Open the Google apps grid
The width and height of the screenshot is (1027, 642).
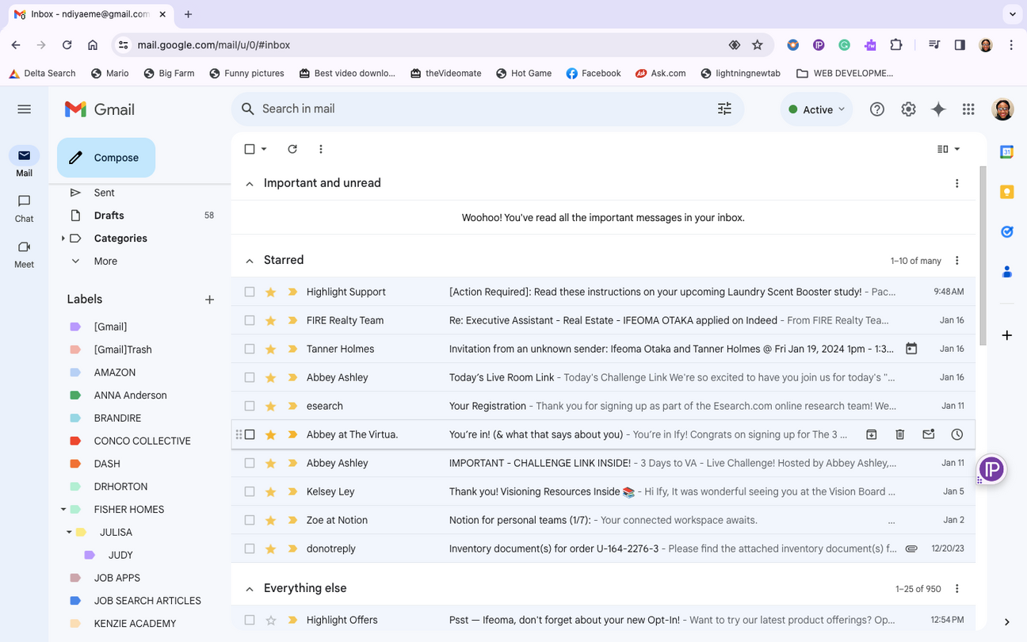tap(968, 109)
